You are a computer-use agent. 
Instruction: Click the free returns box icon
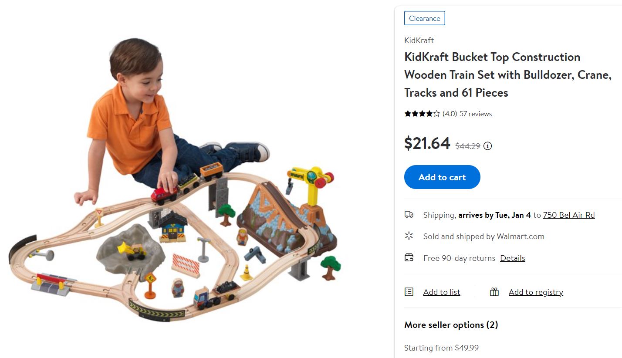click(x=409, y=257)
